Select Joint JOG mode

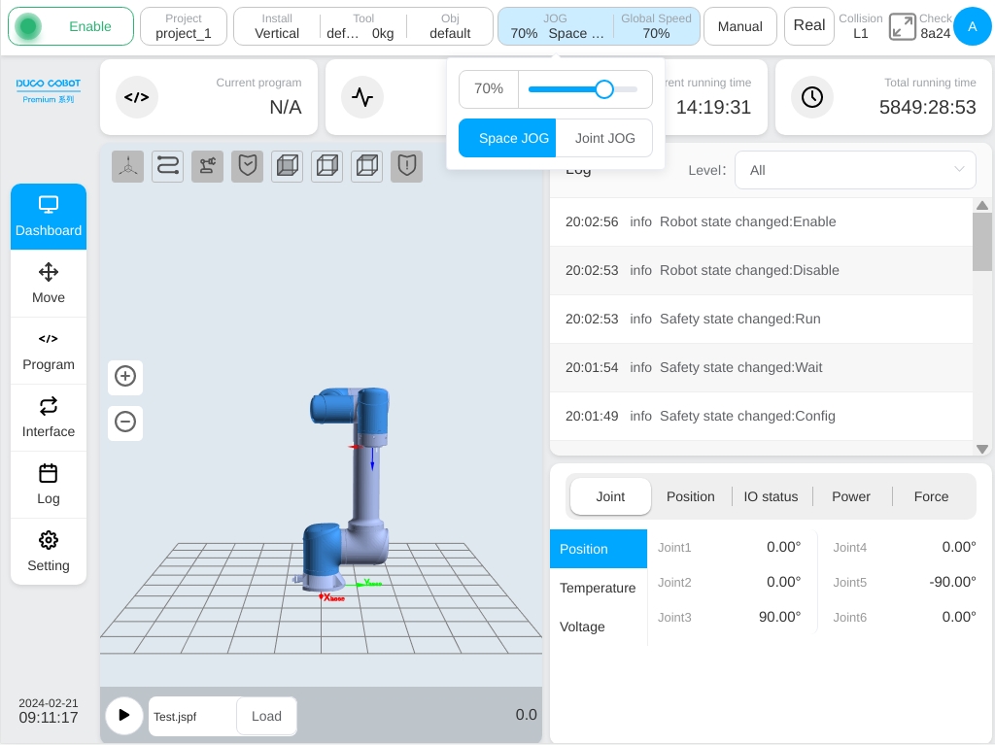tap(604, 138)
